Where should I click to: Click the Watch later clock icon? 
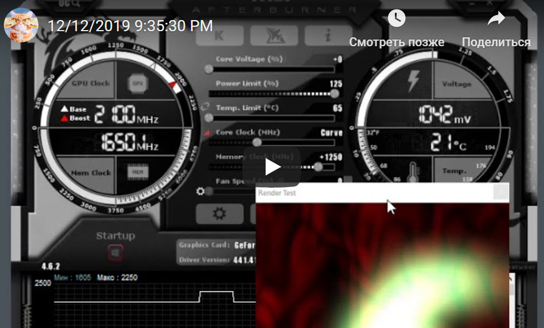(396, 18)
